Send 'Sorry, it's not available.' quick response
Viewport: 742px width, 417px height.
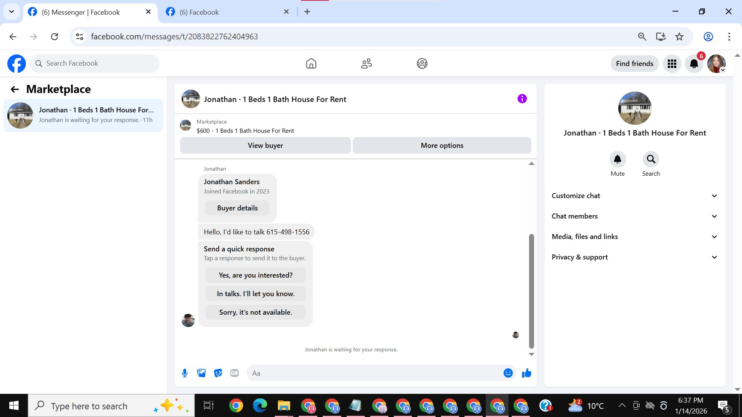255,312
